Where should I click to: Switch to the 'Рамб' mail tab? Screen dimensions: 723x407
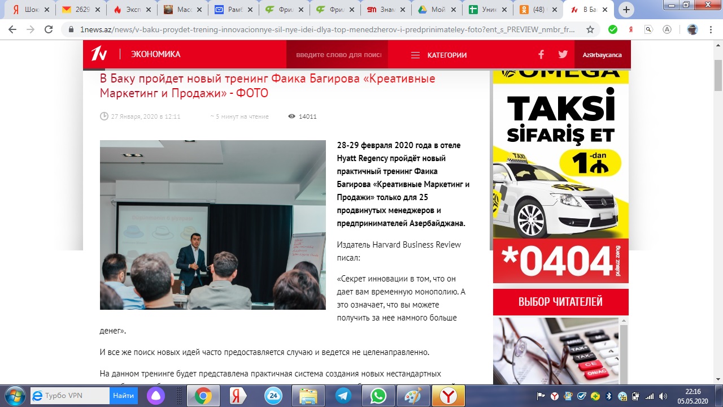pyautogui.click(x=234, y=10)
